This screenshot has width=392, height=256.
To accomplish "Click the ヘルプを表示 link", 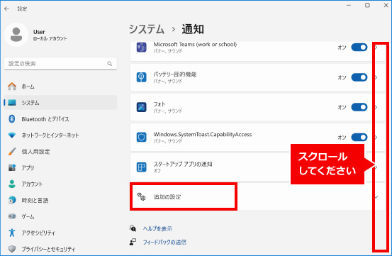I will pyautogui.click(x=157, y=228).
